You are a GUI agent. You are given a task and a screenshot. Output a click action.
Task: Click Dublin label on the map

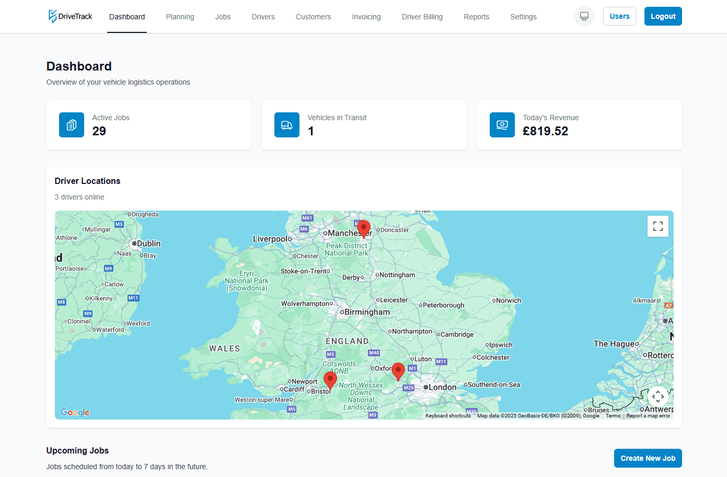(x=149, y=243)
